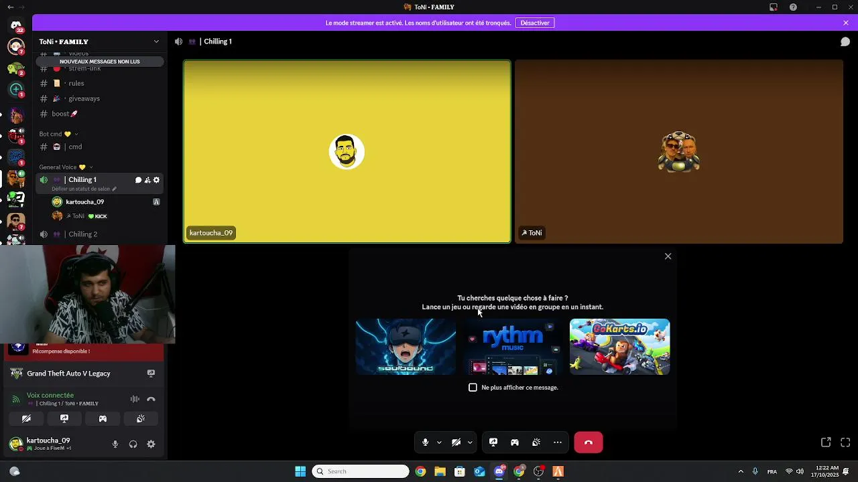The height and width of the screenshot is (482, 858).
Task: Open user settings gear beside kartoucha_09
Action: (151, 444)
